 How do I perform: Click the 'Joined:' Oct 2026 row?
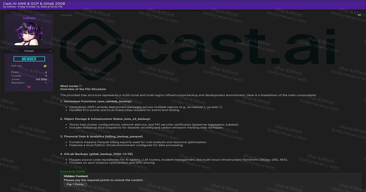coord(29,79)
